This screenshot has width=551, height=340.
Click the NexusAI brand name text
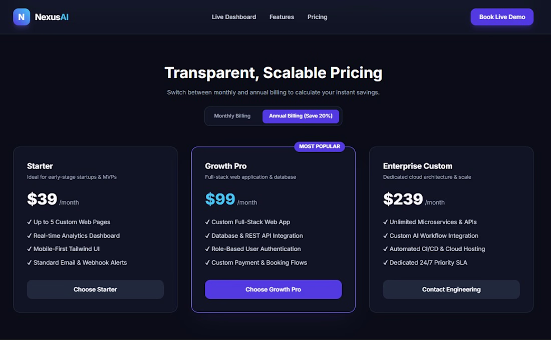52,17
